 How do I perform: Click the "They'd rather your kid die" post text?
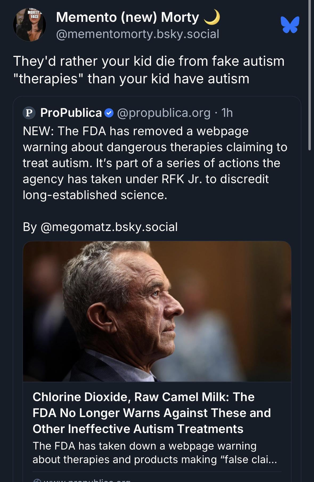pos(149,70)
